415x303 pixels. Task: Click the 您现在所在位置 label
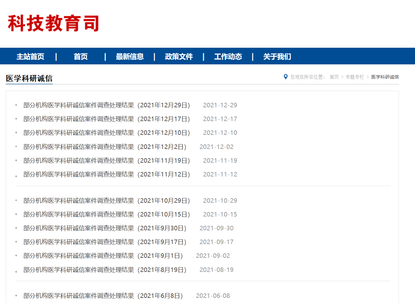tap(307, 77)
